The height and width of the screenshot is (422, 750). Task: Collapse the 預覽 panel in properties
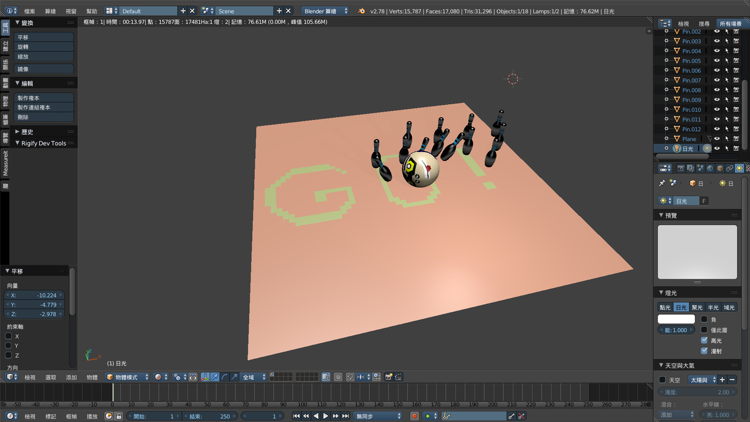[x=661, y=216]
